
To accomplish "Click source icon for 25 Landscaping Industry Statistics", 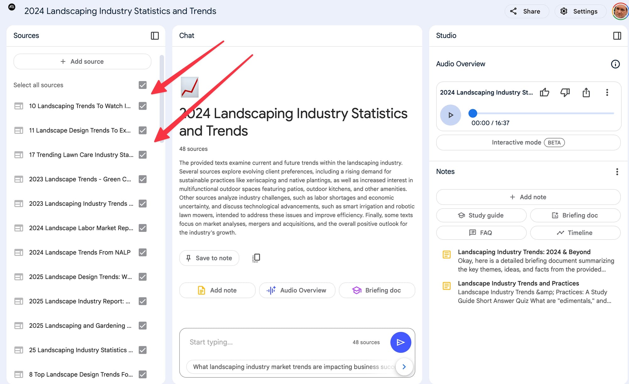I will pos(19,350).
